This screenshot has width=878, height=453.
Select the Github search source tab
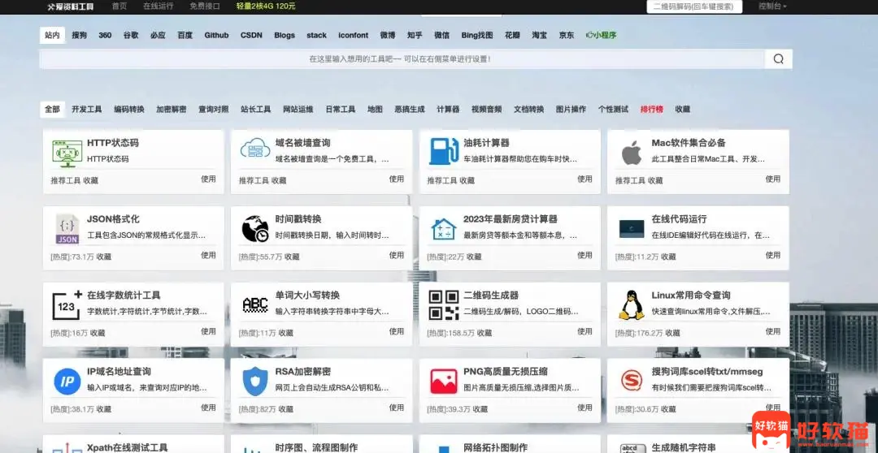(217, 35)
